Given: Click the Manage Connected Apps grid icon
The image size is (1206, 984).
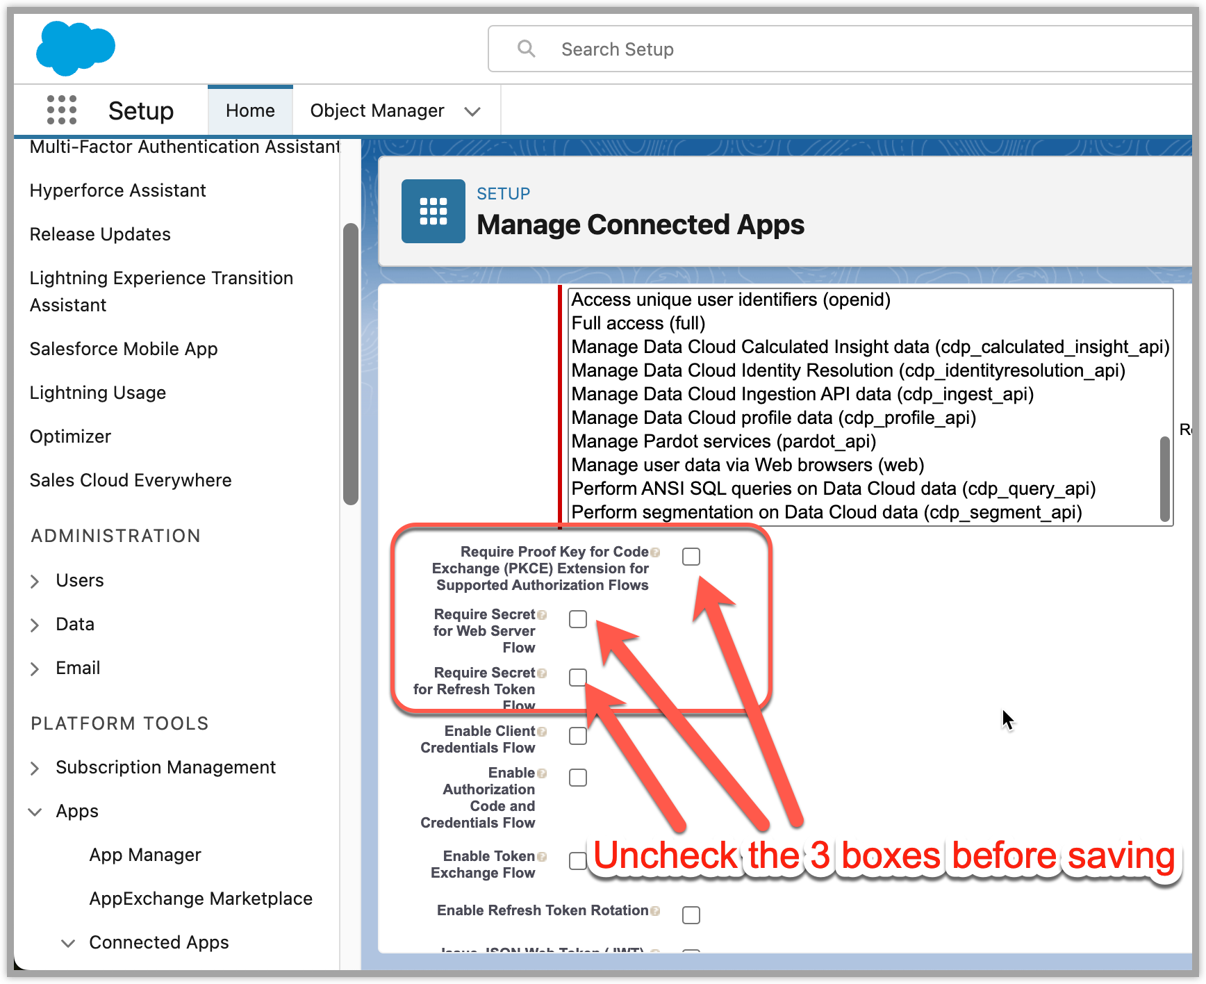Looking at the screenshot, I should (x=433, y=211).
